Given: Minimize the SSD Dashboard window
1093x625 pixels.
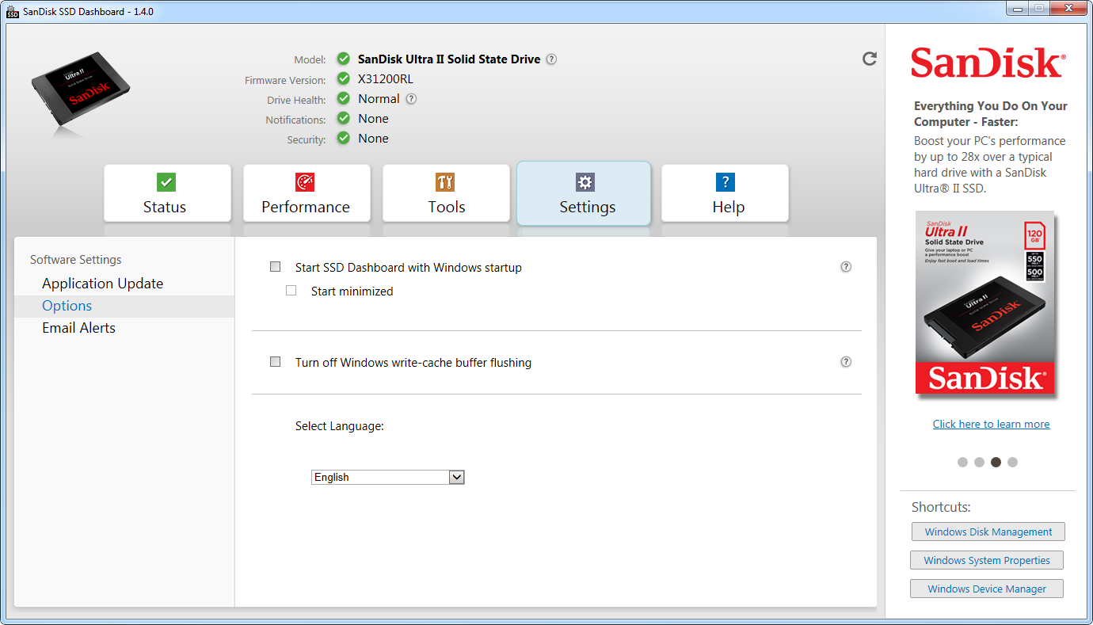Looking at the screenshot, I should click(x=1019, y=9).
